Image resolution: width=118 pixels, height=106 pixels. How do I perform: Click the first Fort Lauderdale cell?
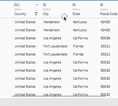55,46
